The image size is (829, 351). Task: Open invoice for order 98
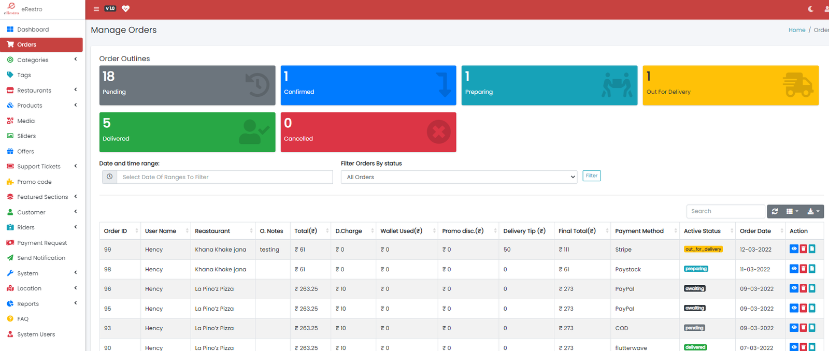812,269
